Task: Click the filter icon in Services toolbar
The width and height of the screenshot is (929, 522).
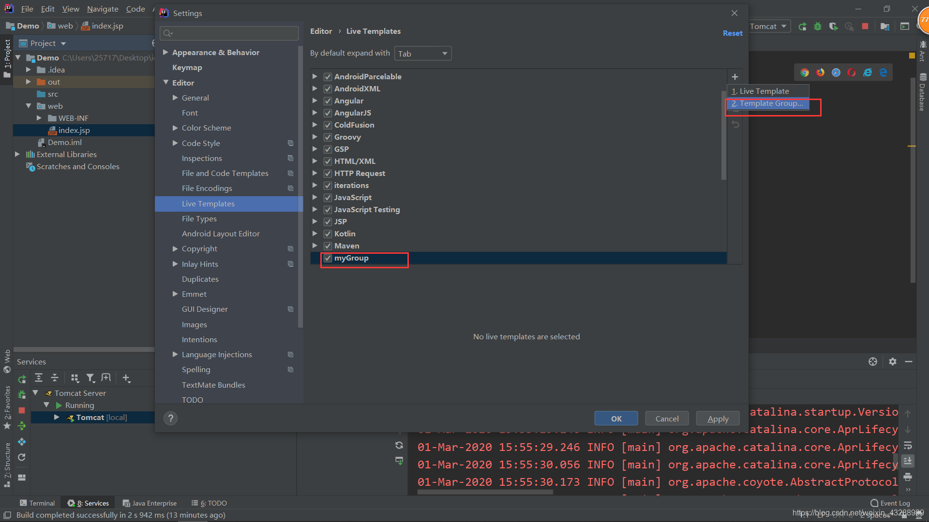Action: click(x=90, y=378)
